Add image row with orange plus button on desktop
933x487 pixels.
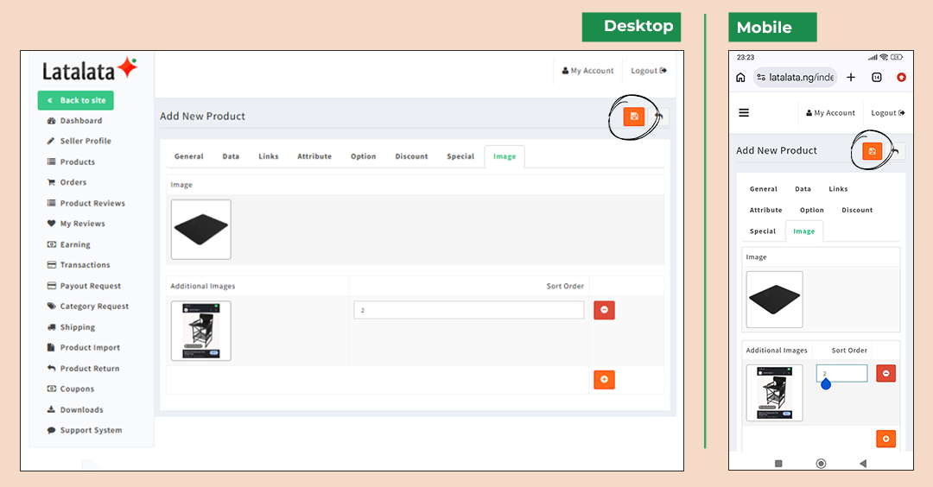[604, 379]
